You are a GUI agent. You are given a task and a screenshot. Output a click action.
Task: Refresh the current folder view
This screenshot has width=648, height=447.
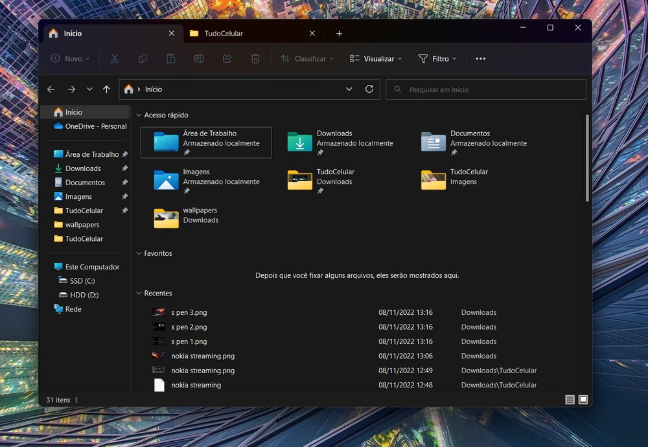(x=369, y=89)
